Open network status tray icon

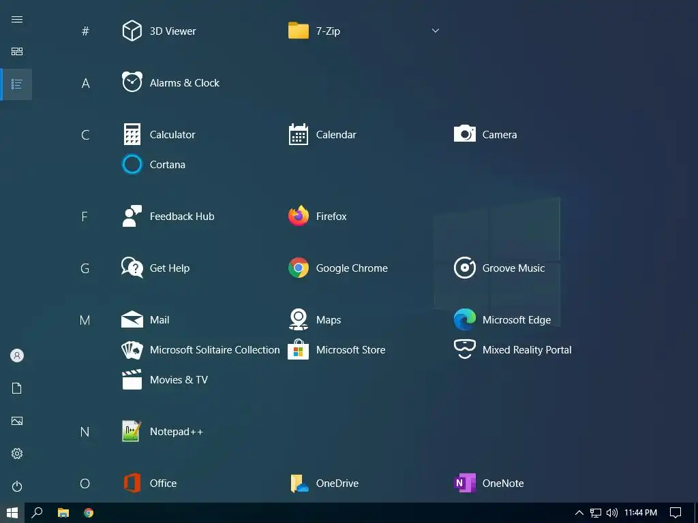click(x=595, y=513)
